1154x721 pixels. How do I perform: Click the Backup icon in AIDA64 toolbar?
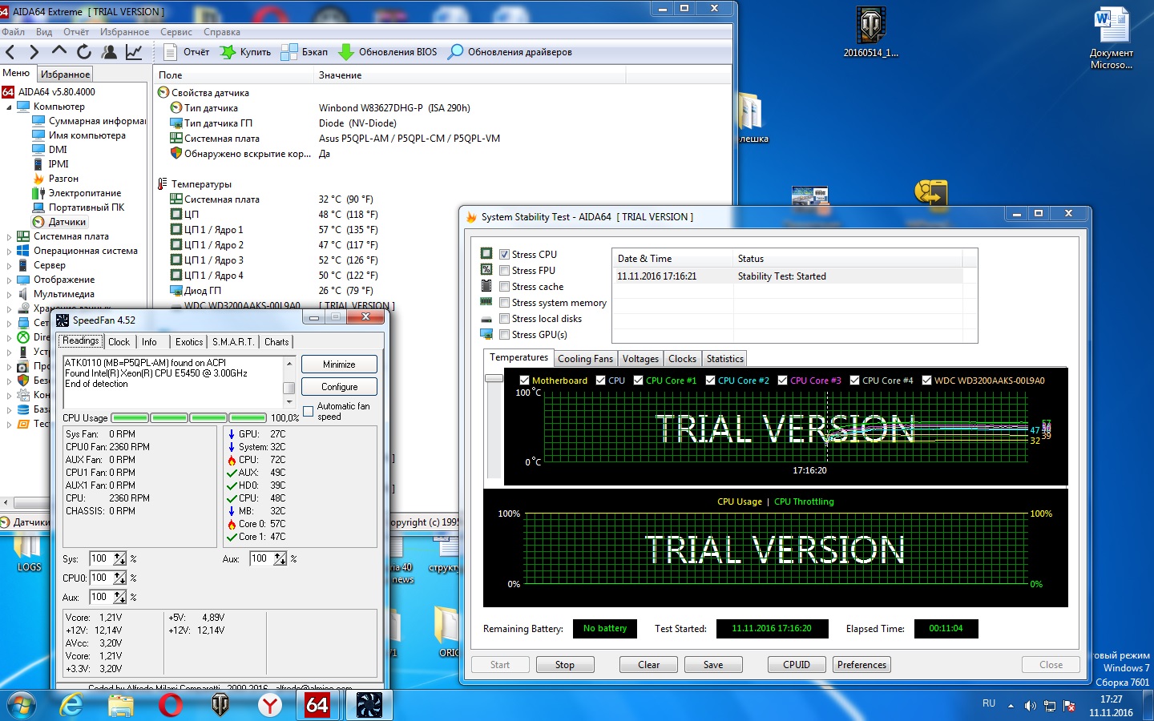coord(289,52)
